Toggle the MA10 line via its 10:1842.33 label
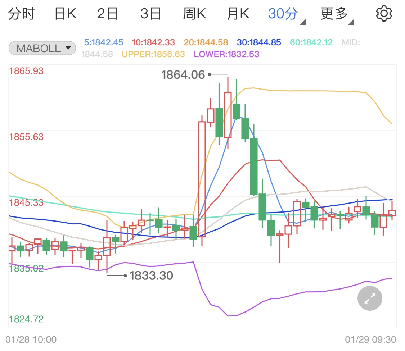The image size is (405, 351). point(153,42)
